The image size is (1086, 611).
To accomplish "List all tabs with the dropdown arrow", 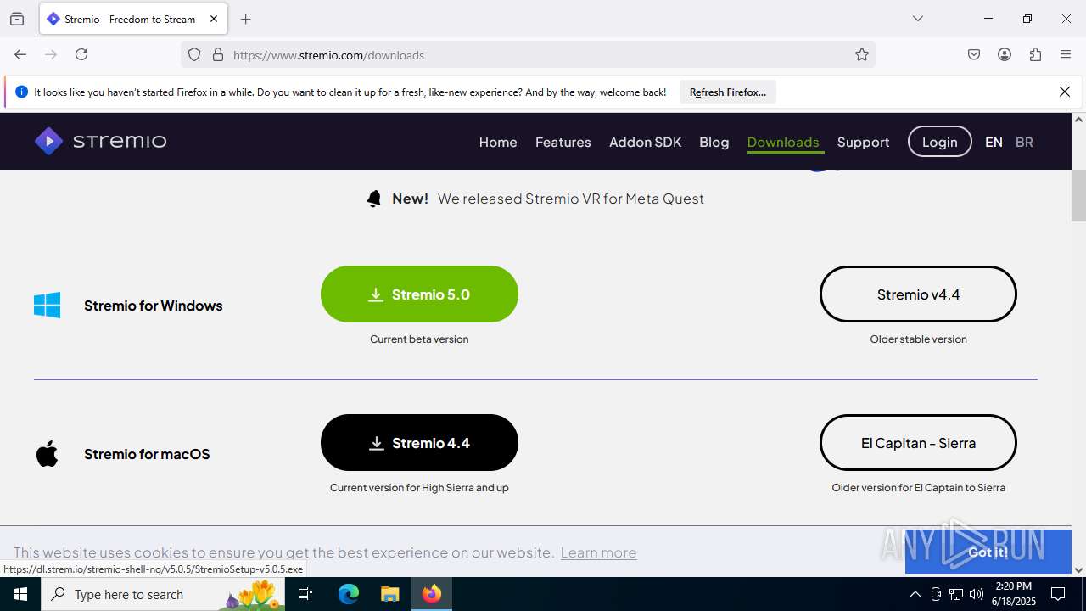I will [x=917, y=19].
